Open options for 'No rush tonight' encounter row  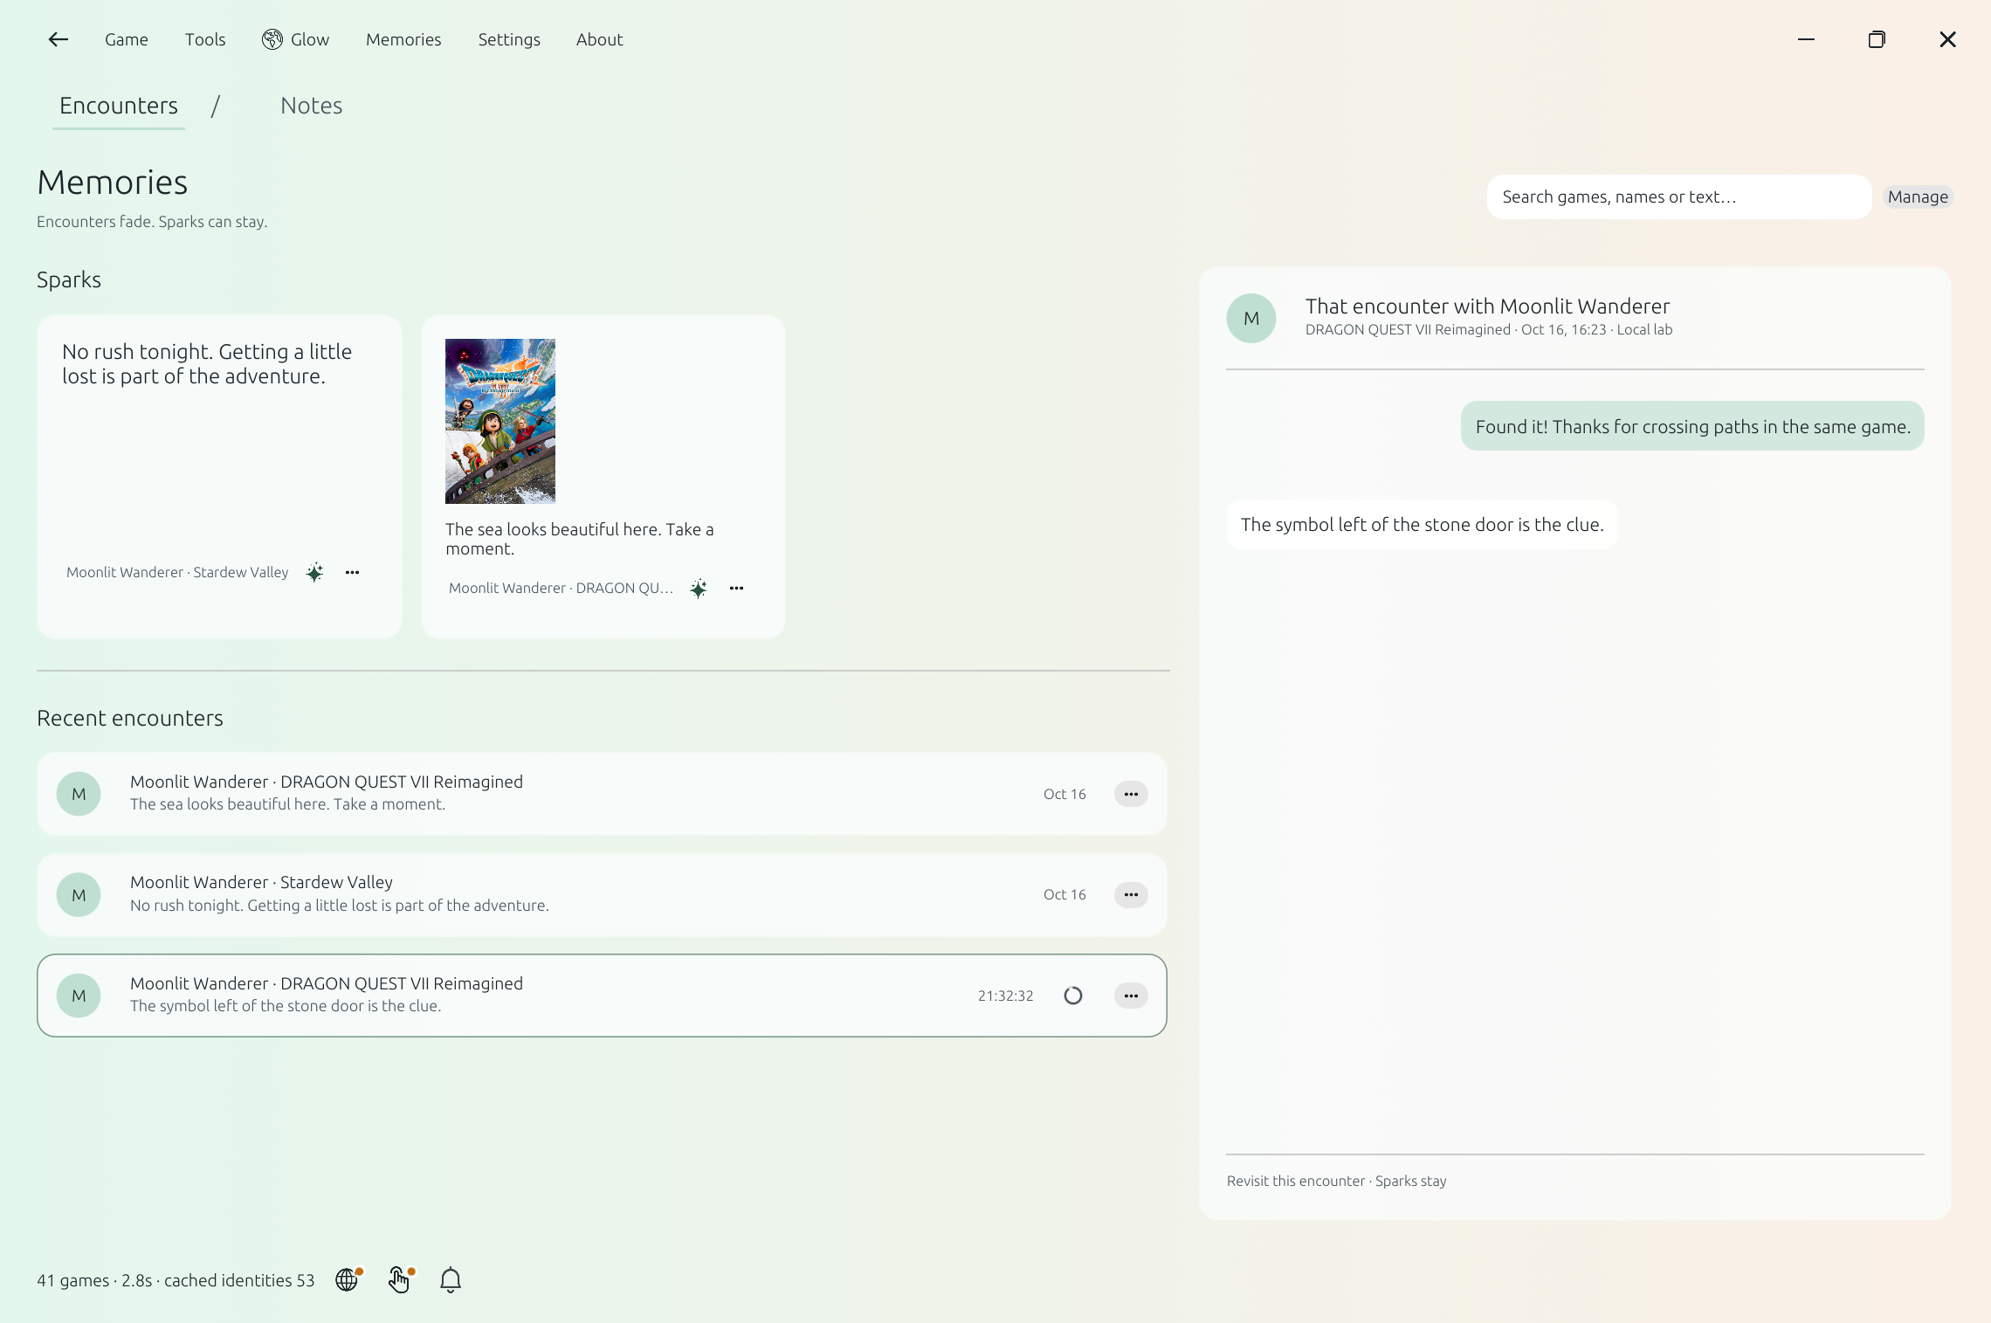pos(1131,894)
